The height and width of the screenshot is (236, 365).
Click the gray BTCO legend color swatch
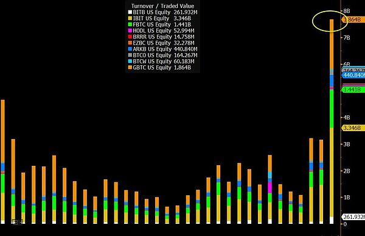(x=130, y=55)
